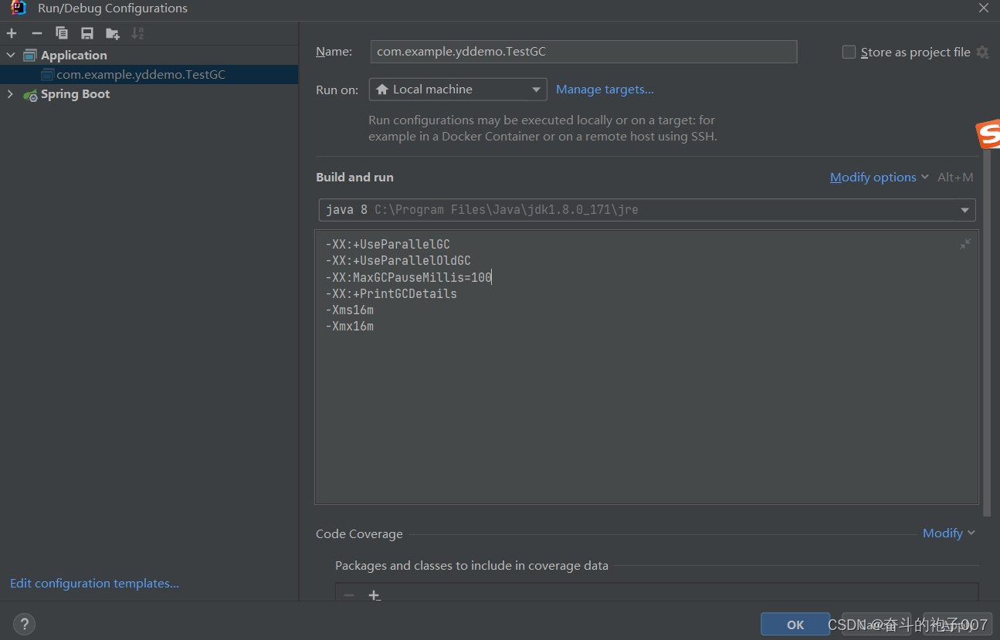
Task: Copy the selected configuration
Action: click(x=62, y=33)
